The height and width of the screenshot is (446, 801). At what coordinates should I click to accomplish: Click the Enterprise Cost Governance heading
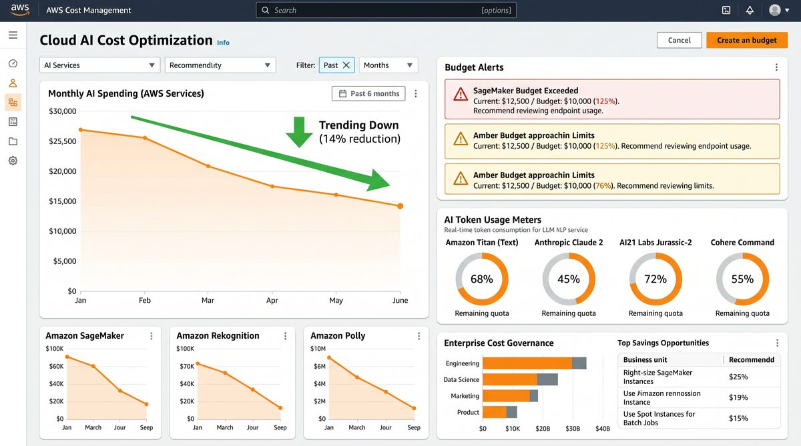(x=499, y=343)
